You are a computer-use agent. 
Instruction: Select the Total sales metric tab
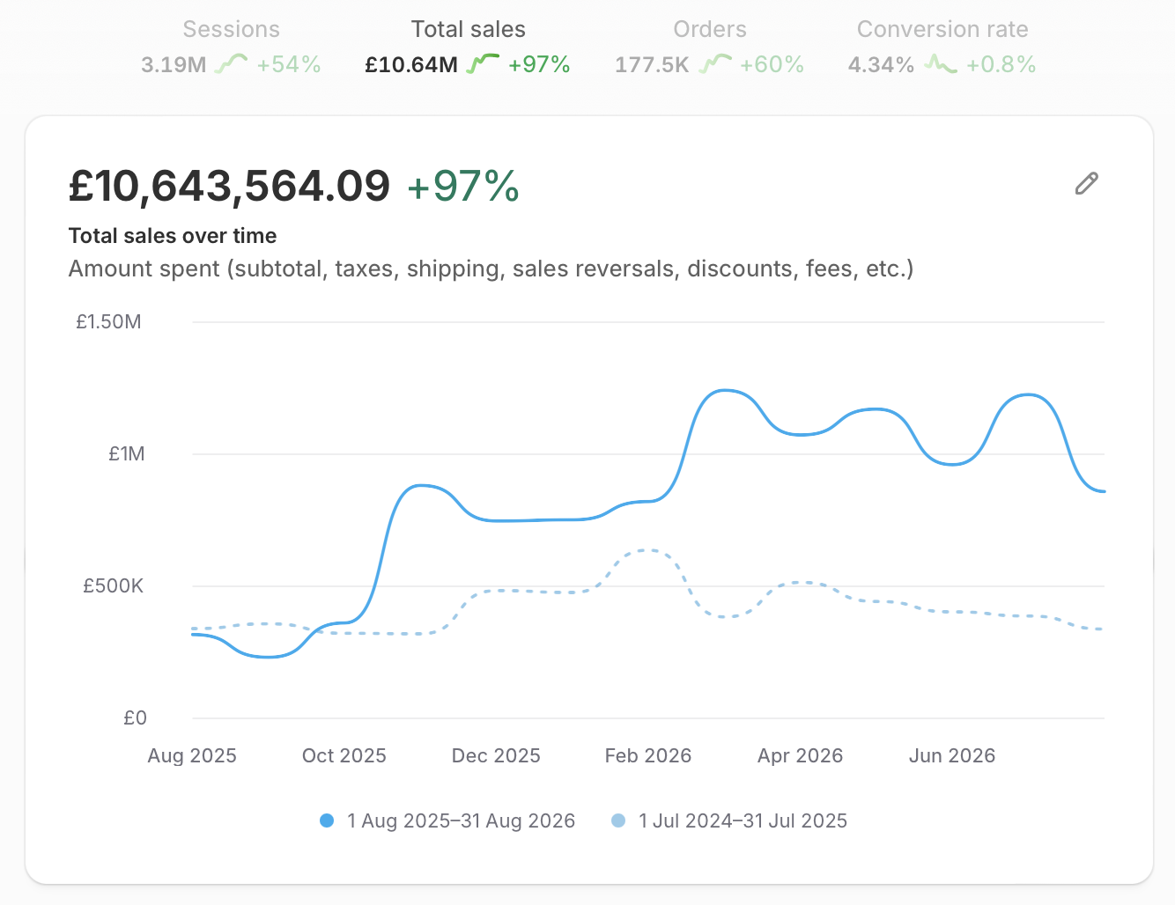(x=468, y=47)
